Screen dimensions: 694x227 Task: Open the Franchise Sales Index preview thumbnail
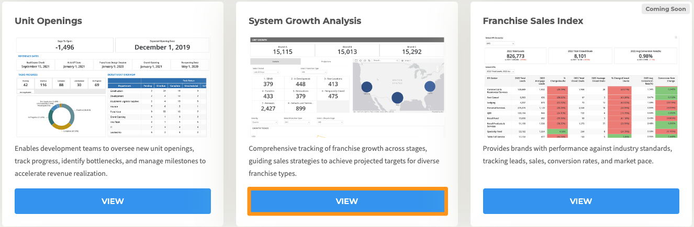[x=581, y=87]
